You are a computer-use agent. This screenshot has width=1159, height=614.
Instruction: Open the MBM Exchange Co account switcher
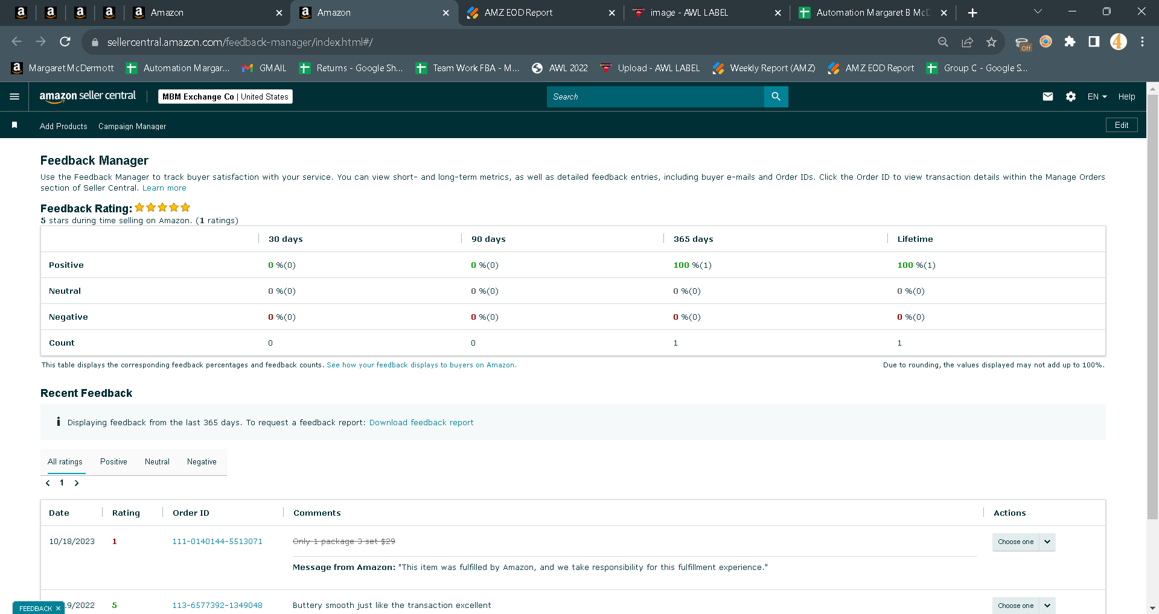[x=225, y=97]
